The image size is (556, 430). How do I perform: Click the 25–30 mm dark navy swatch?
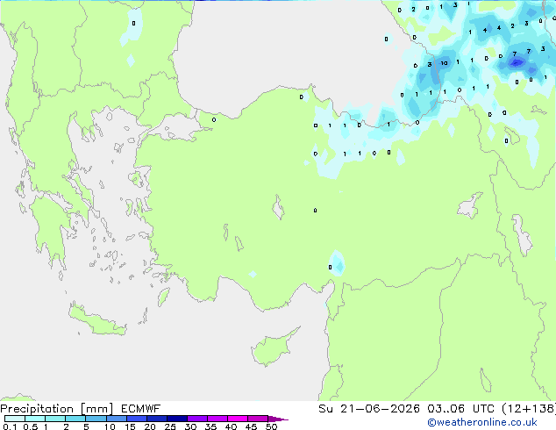coord(176,419)
